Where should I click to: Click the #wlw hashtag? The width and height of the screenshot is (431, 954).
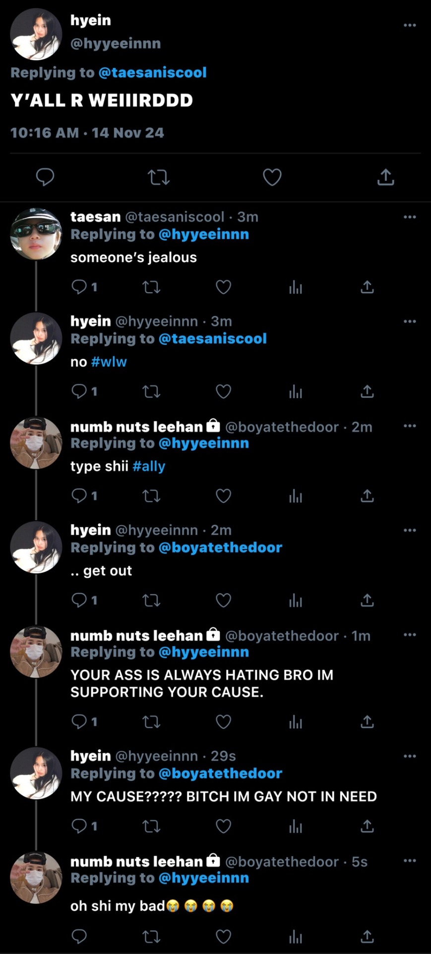pos(109,362)
